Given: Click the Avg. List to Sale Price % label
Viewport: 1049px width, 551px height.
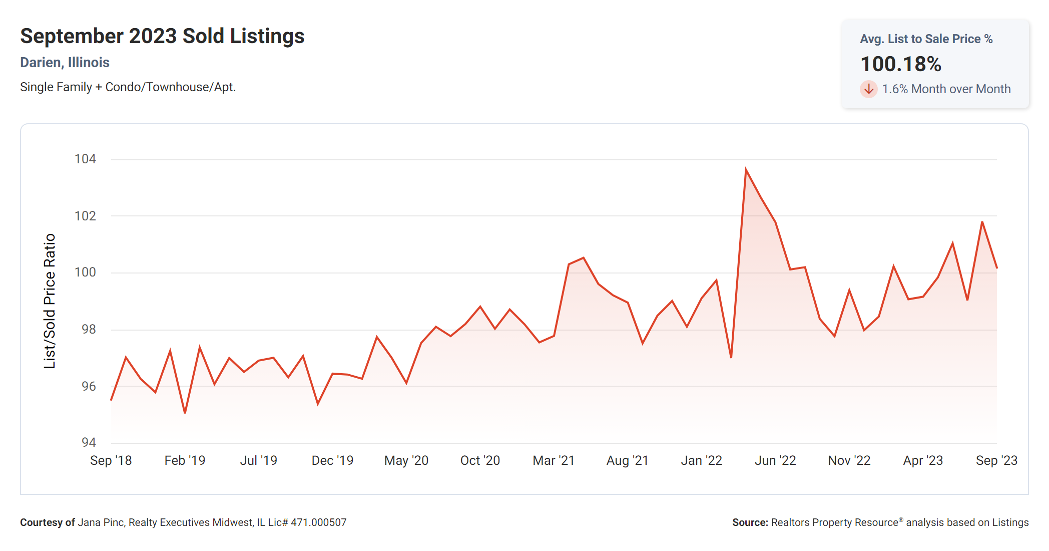Looking at the screenshot, I should [926, 39].
